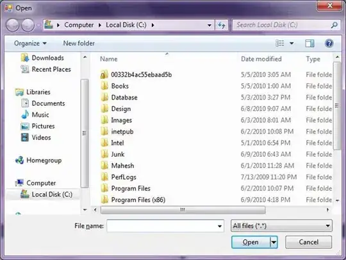Click the split arrow on the Open button
The image size is (346, 260).
tap(274, 242)
